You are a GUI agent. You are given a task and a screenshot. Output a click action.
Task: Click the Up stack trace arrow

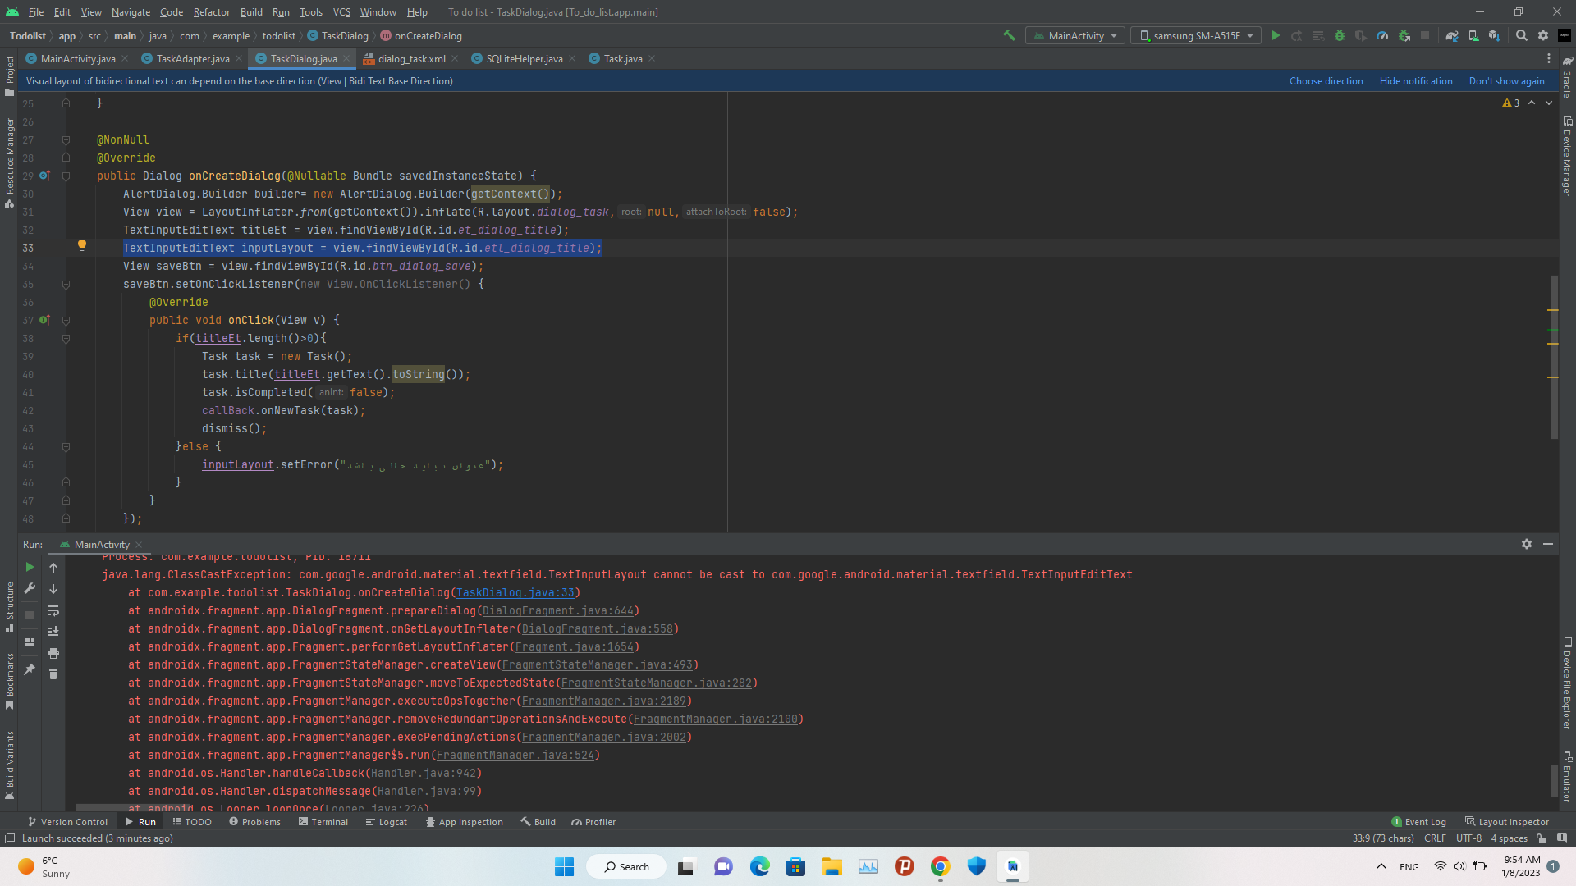pos(53,567)
